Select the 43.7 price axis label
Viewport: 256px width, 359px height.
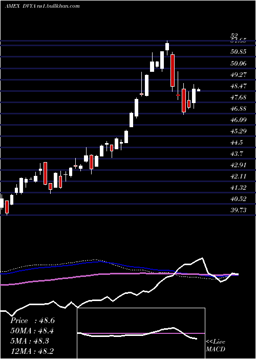point(237,154)
